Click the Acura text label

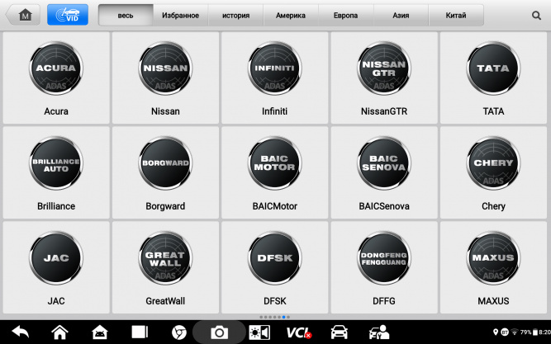tap(56, 111)
